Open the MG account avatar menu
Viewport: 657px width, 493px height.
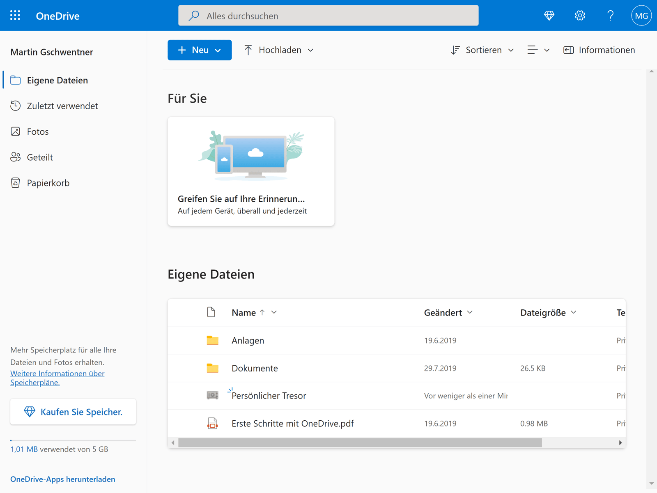coord(641,15)
